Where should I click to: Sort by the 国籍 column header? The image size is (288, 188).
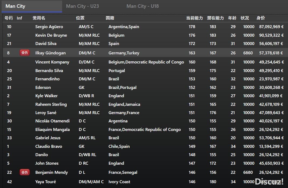(x=110, y=18)
